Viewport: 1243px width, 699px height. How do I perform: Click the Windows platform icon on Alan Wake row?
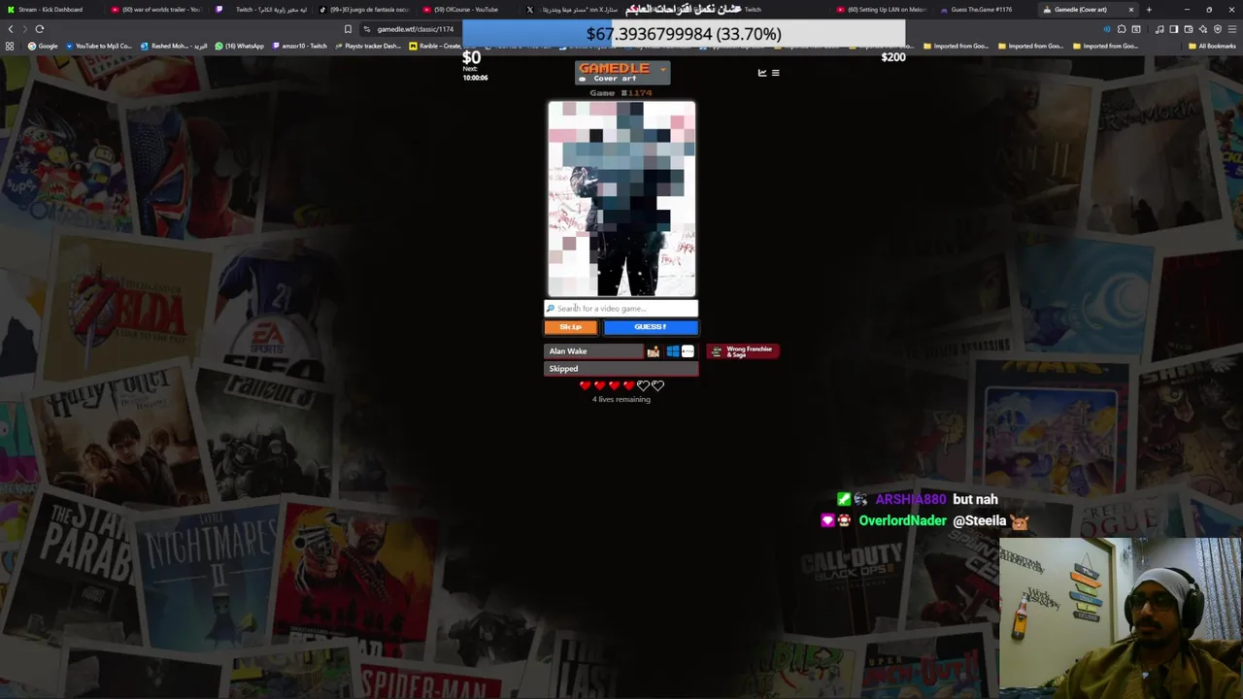673,351
